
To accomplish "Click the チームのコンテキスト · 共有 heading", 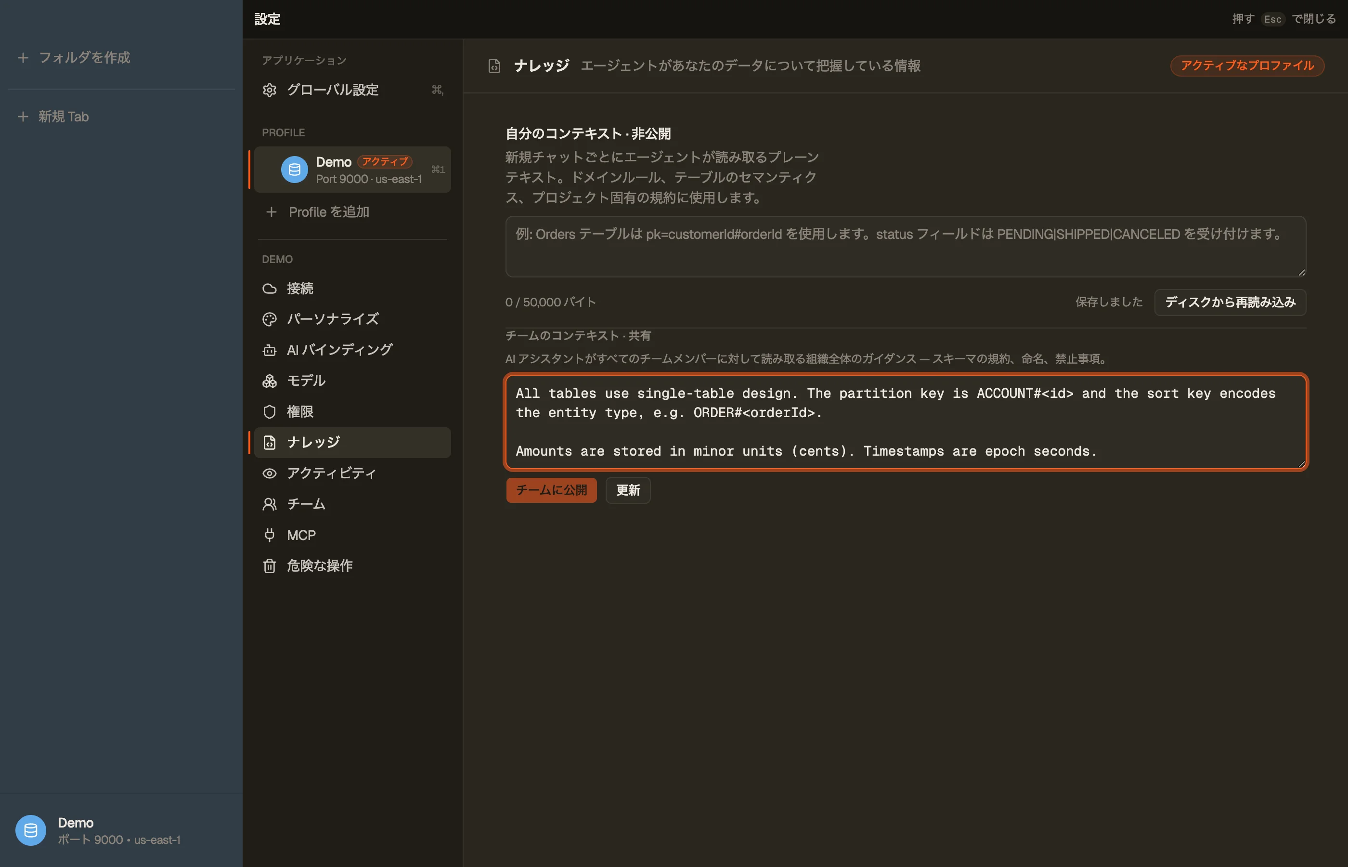I will point(578,336).
